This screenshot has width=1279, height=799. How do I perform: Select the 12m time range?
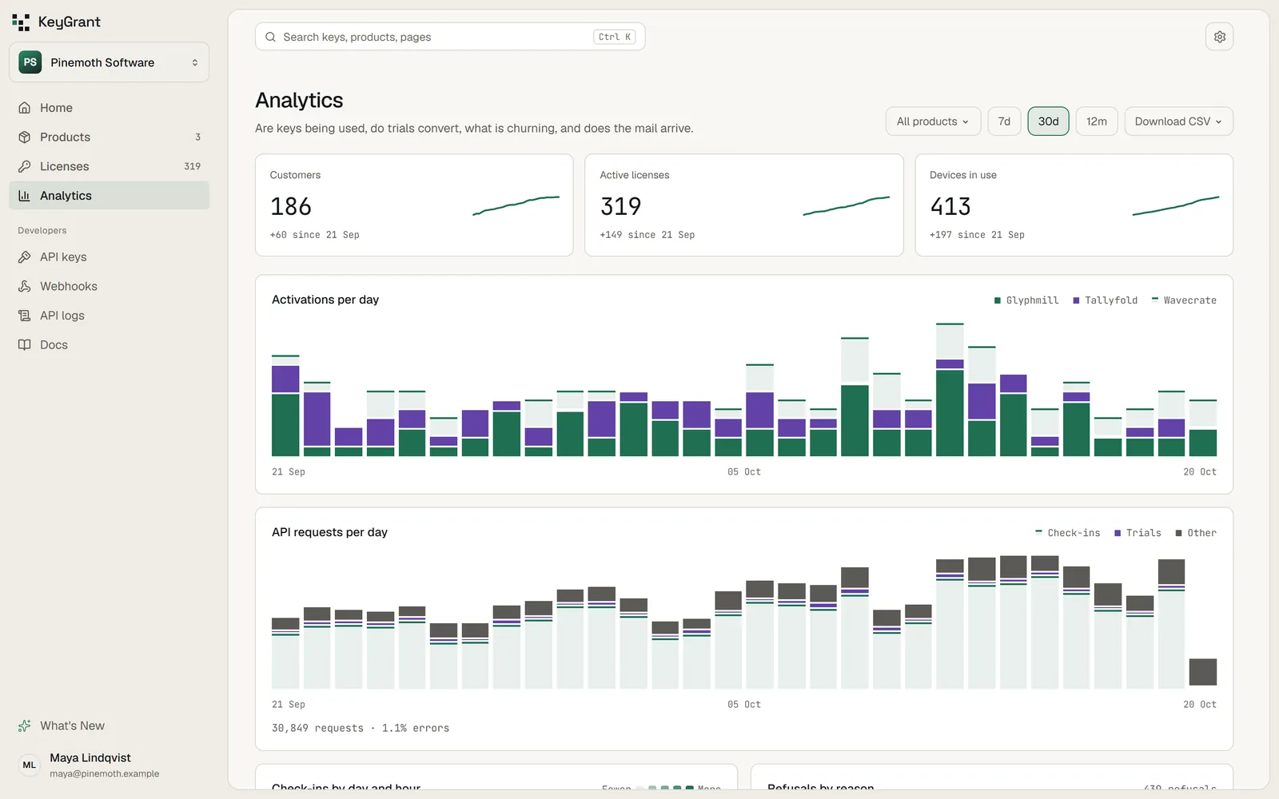point(1097,121)
